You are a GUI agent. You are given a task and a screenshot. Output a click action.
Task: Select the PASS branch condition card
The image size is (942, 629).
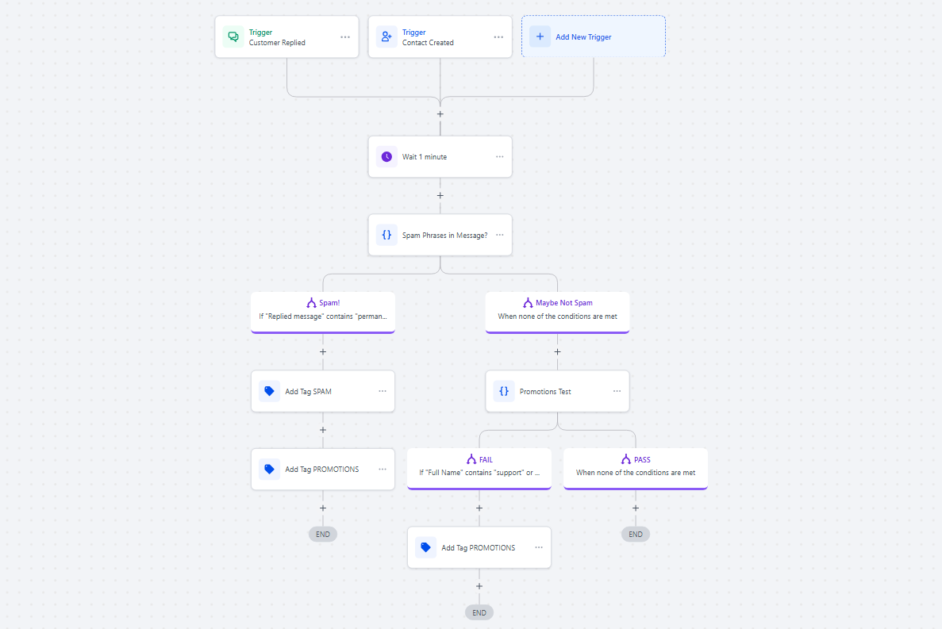636,469
